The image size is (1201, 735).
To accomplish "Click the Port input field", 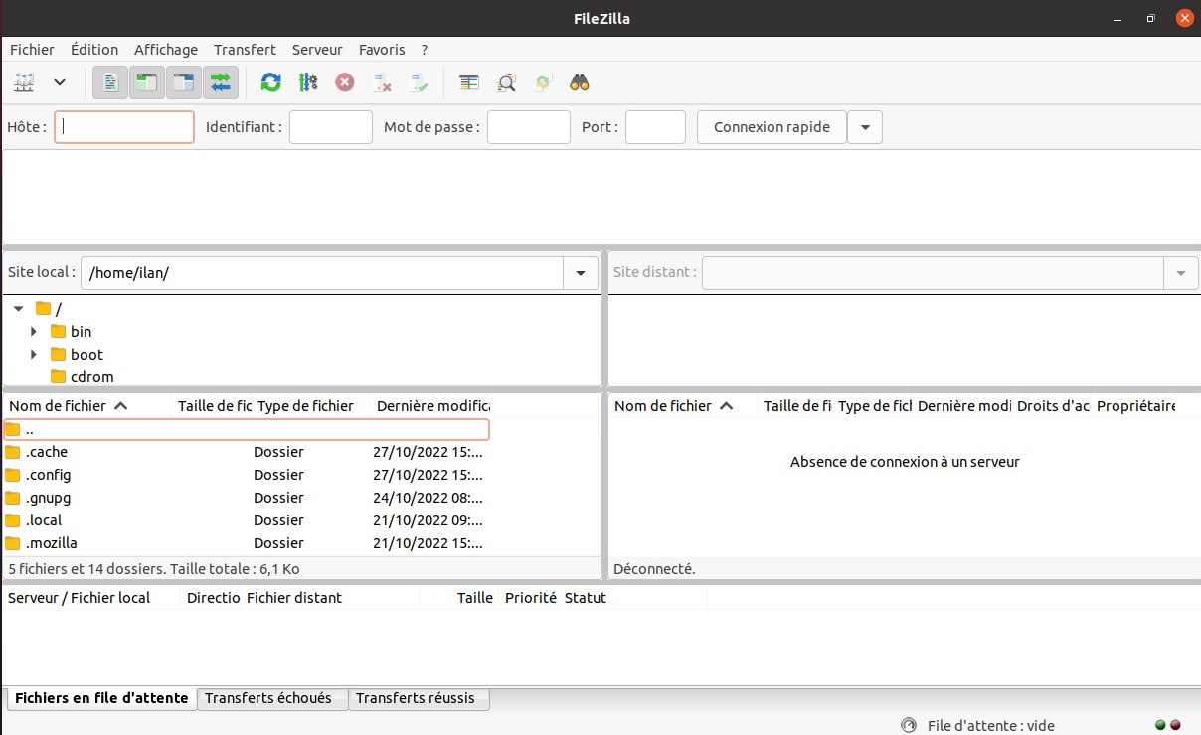I will (x=655, y=127).
